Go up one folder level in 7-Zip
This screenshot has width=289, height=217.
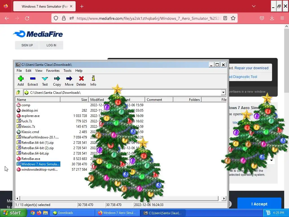click(18, 92)
